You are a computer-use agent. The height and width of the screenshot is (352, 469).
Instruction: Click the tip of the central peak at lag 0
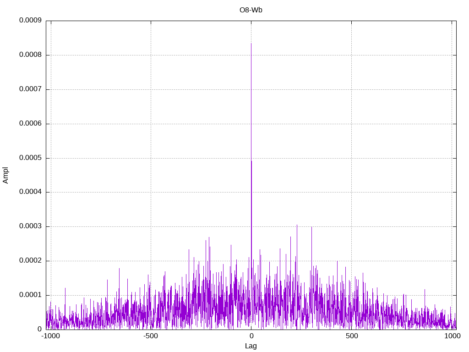[251, 44]
